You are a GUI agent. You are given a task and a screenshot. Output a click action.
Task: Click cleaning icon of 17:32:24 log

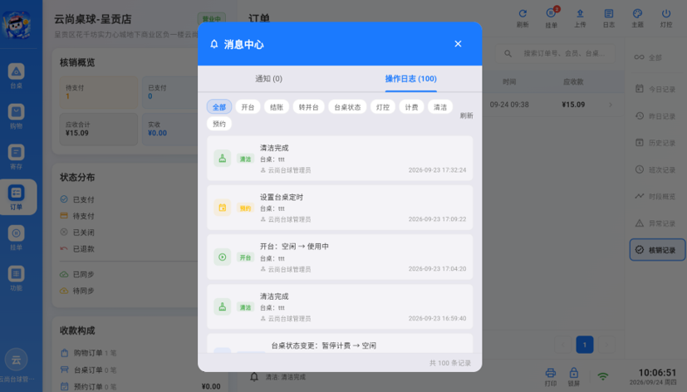[222, 159]
